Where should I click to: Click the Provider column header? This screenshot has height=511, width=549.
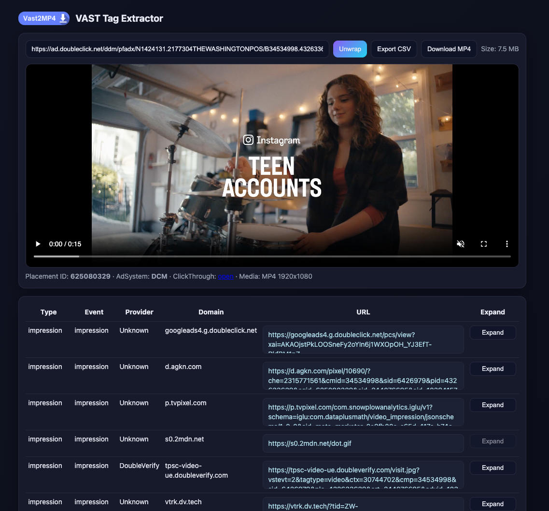pyautogui.click(x=139, y=312)
